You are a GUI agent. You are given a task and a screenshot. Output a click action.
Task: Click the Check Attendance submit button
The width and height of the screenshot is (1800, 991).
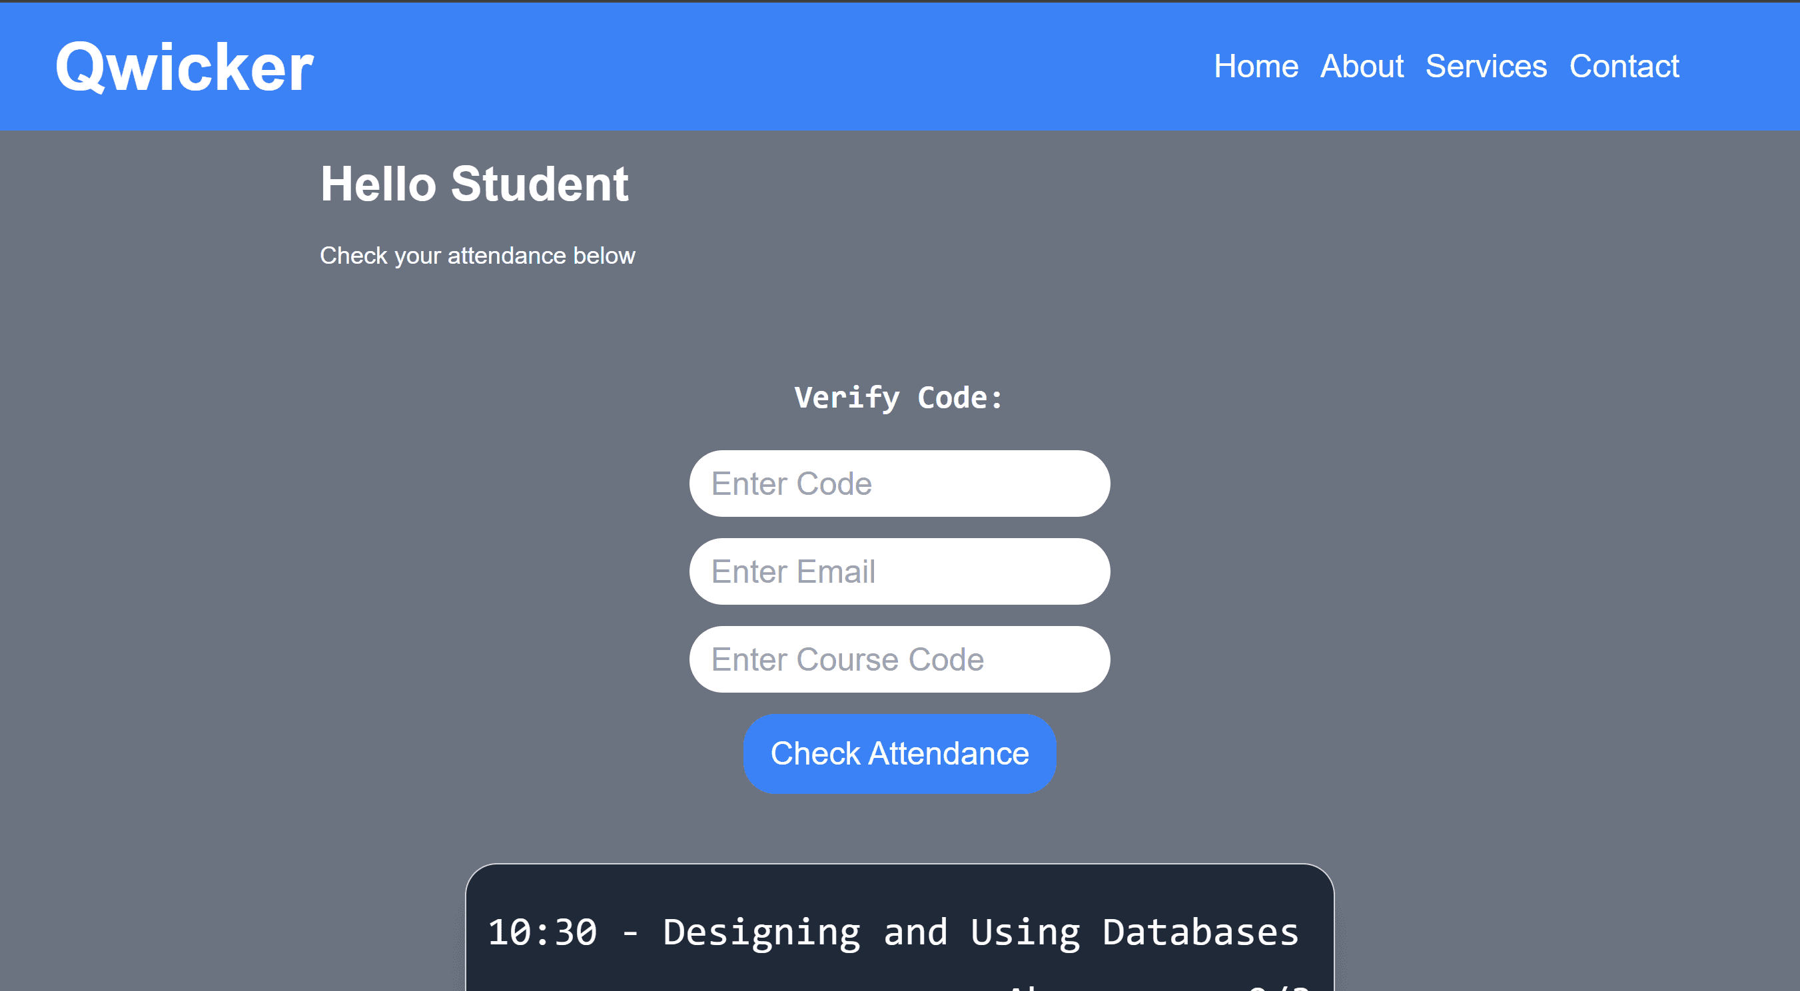click(x=899, y=754)
